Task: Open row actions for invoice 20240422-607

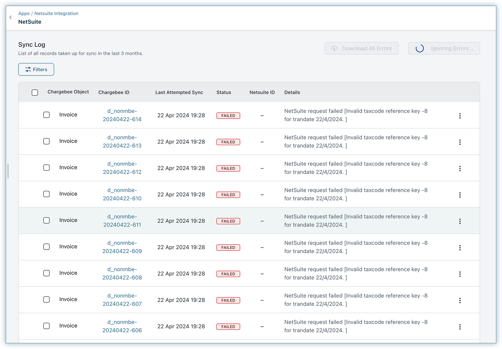Action: 460,300
